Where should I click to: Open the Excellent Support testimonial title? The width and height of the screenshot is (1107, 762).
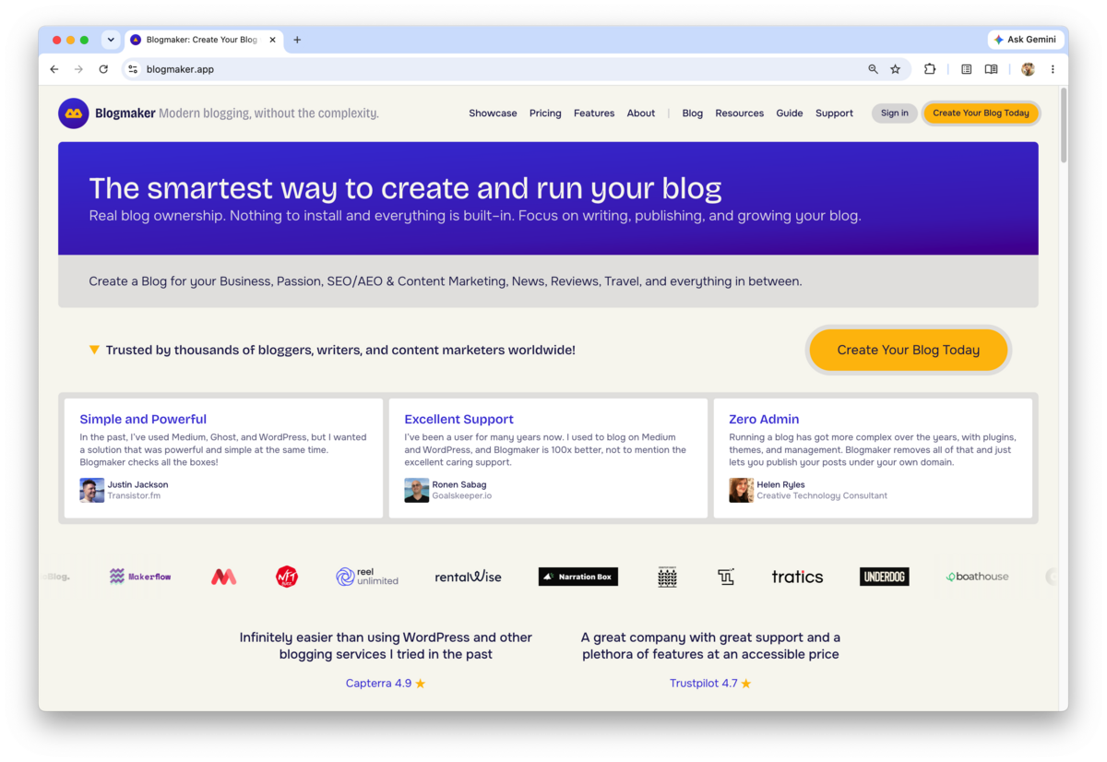pyautogui.click(x=458, y=419)
